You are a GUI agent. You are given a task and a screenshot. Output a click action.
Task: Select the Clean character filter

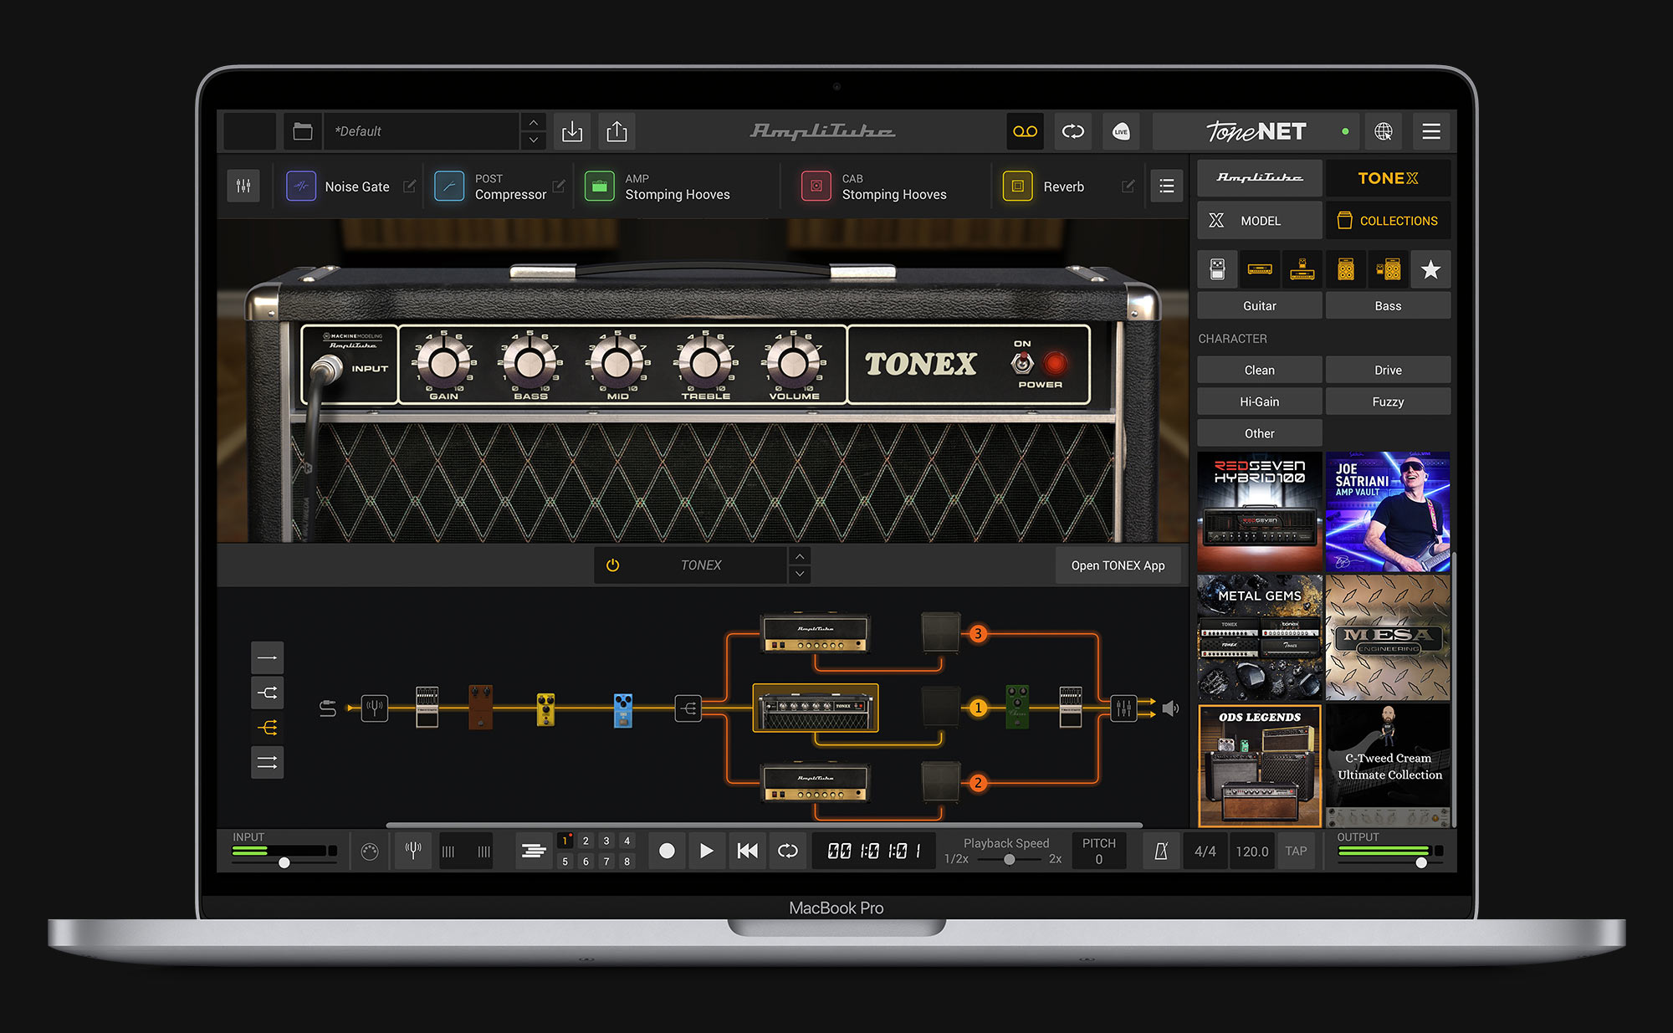[x=1259, y=369]
